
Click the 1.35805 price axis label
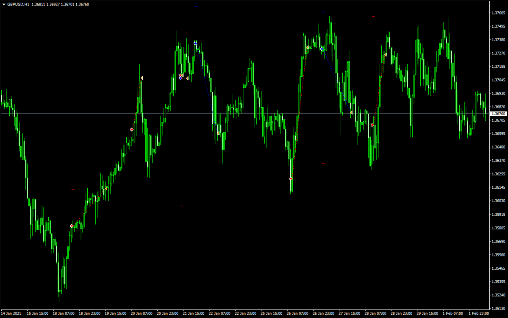click(x=498, y=228)
